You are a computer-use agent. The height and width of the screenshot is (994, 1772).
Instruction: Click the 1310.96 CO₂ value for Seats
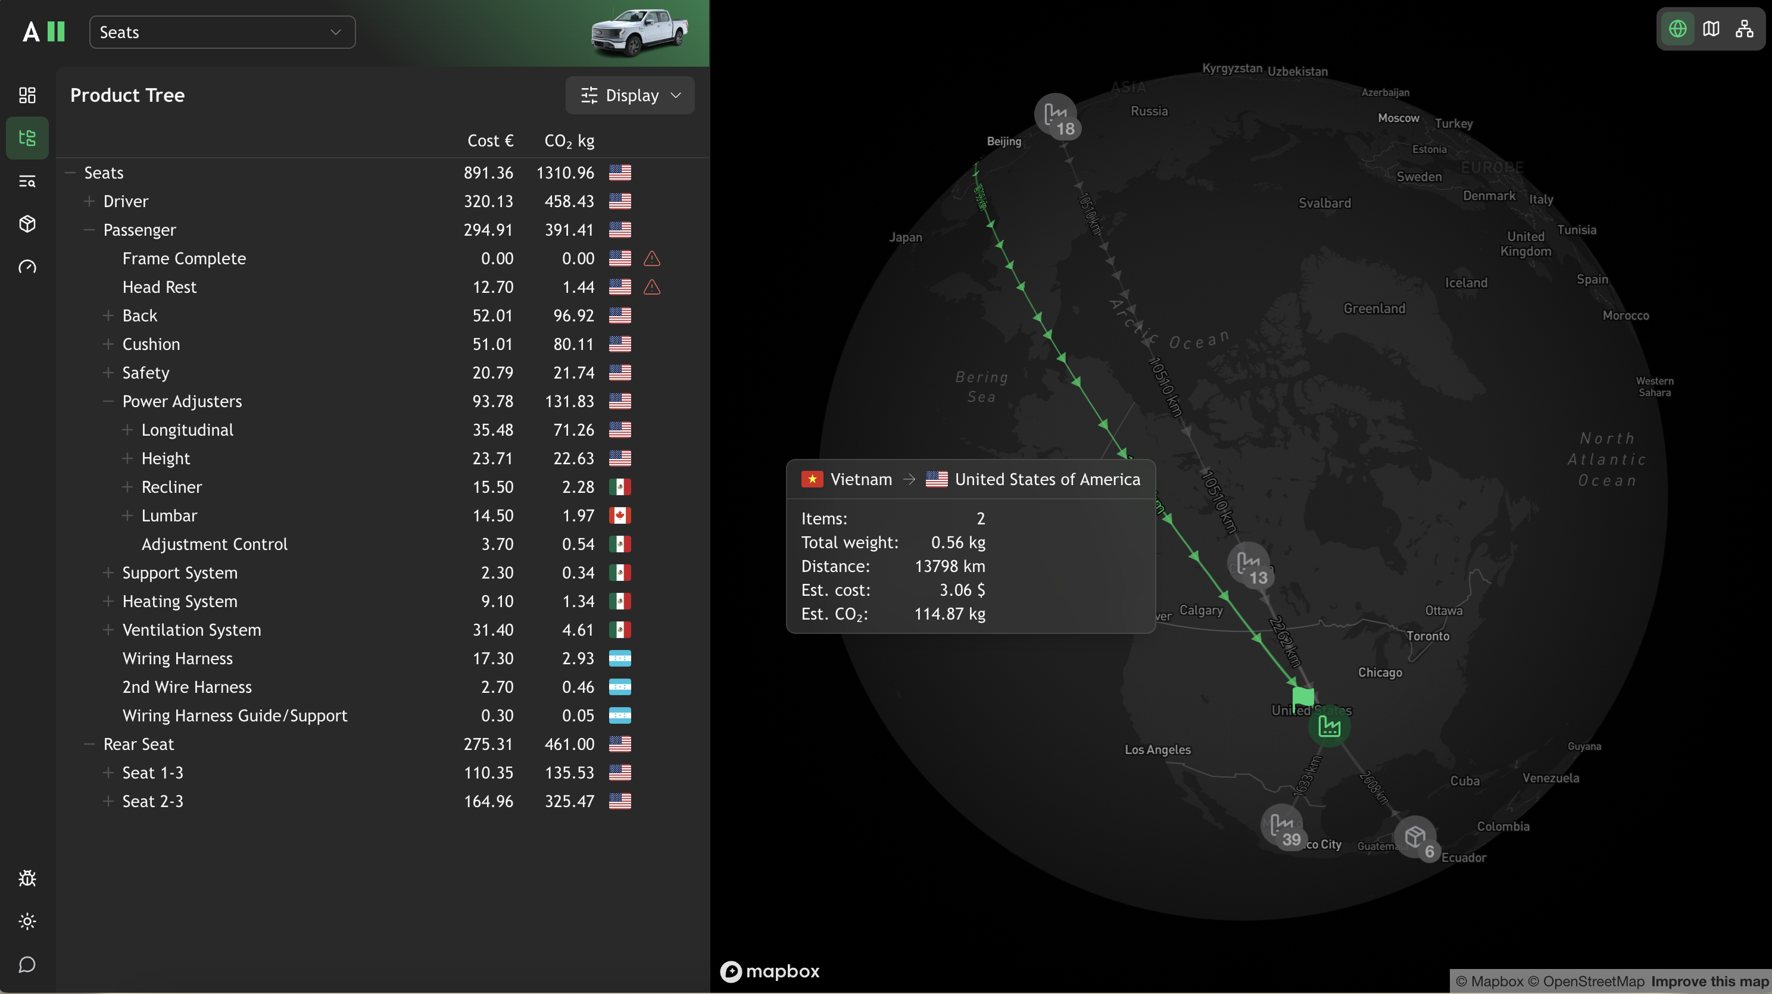[x=564, y=173]
